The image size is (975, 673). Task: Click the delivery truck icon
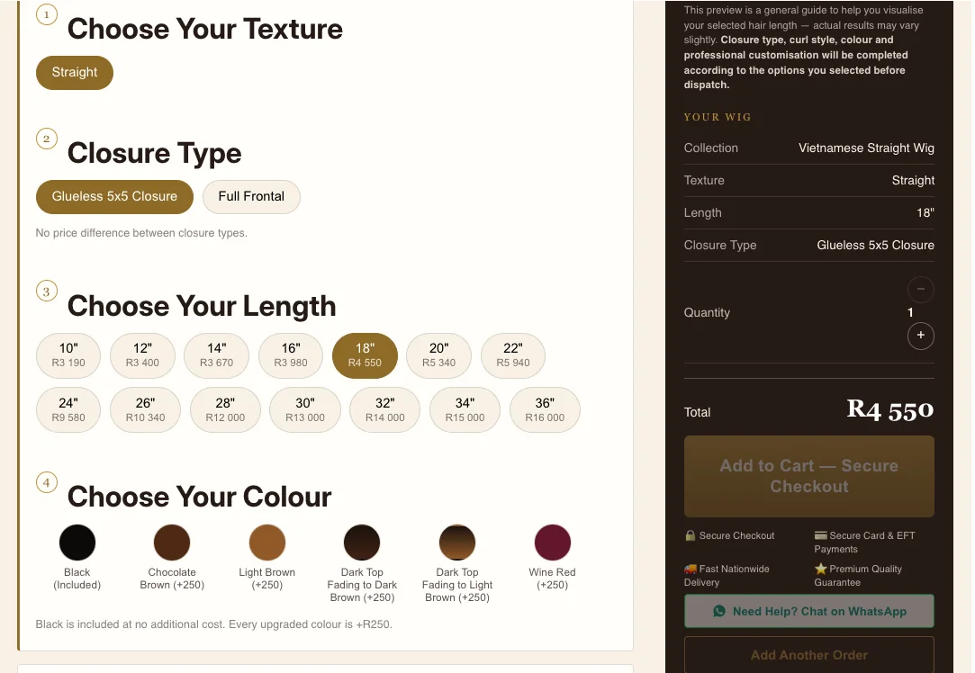tap(691, 569)
